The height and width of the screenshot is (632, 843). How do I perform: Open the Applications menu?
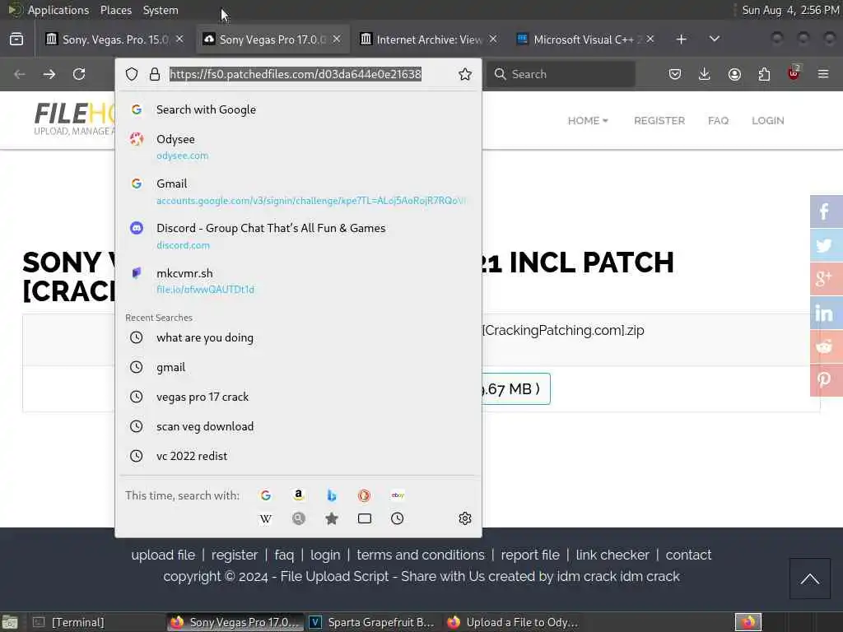click(x=58, y=10)
